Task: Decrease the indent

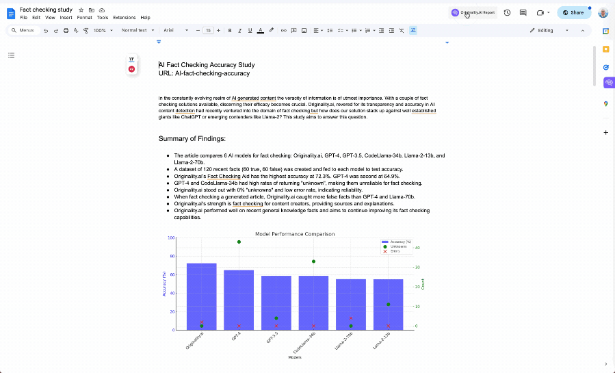Action: pyautogui.click(x=381, y=31)
